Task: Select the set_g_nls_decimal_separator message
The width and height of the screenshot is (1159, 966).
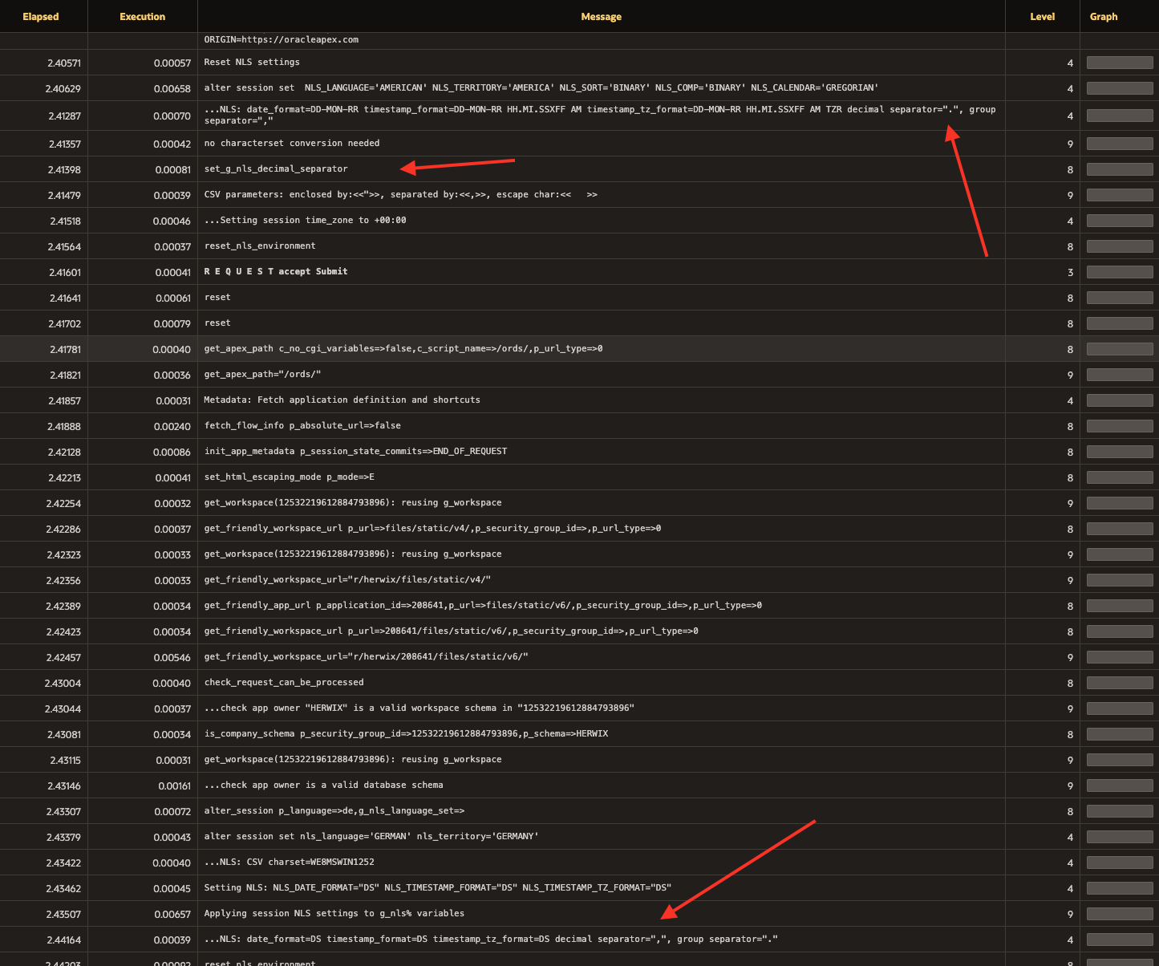Action: pyautogui.click(x=276, y=169)
